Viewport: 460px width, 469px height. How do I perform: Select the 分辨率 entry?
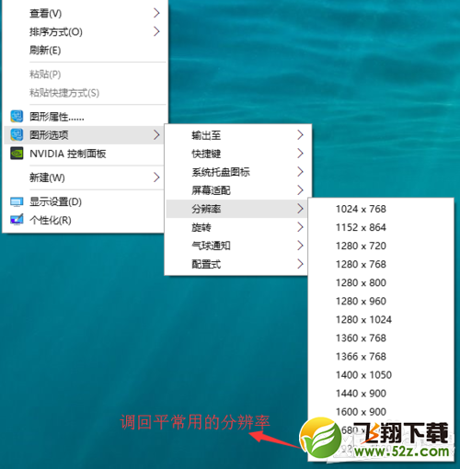[x=236, y=209]
